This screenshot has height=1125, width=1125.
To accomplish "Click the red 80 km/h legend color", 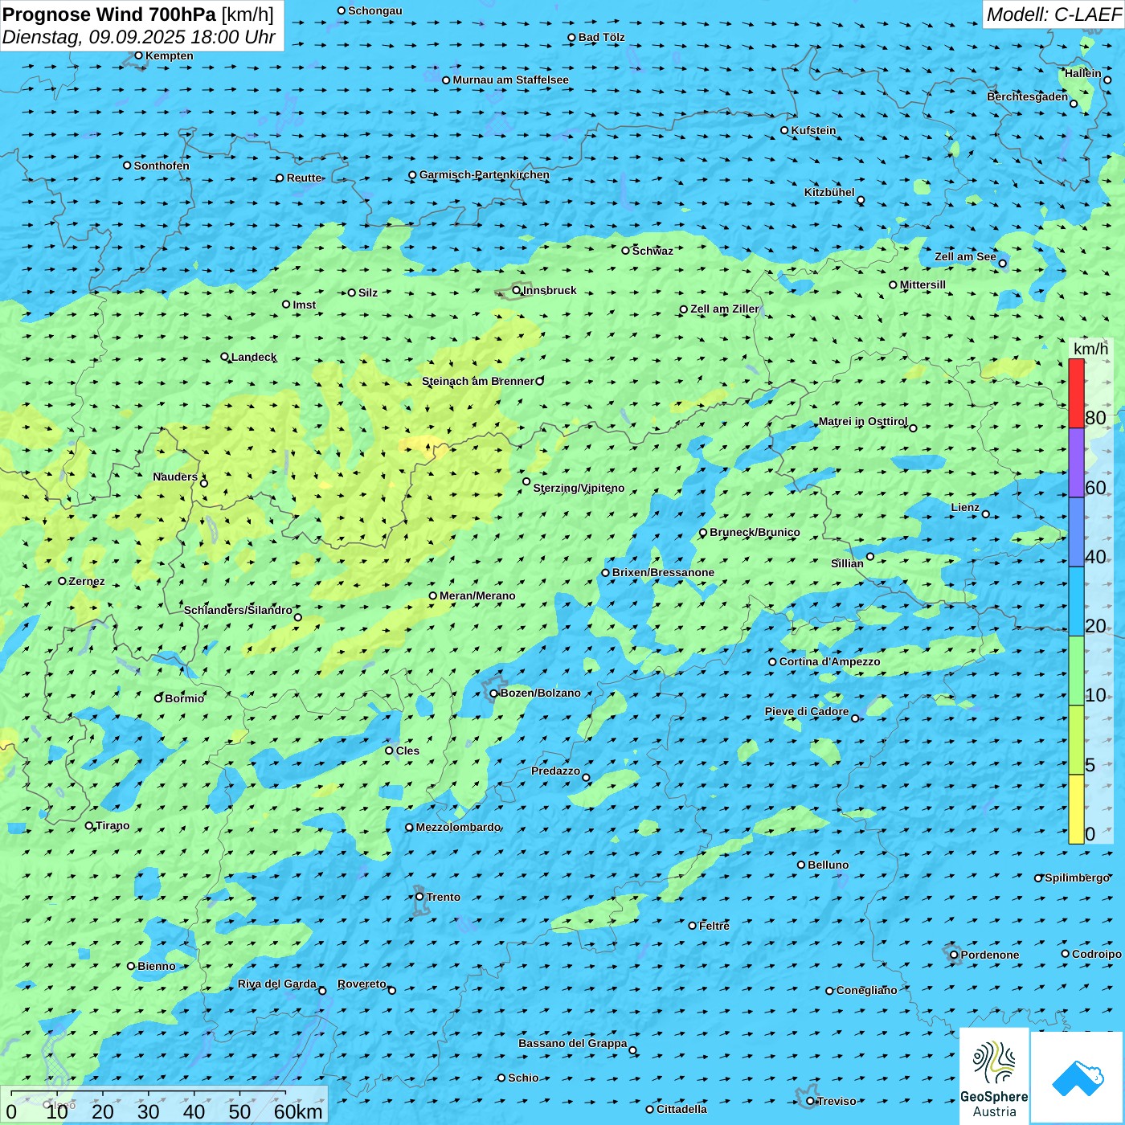I will click(x=1076, y=393).
